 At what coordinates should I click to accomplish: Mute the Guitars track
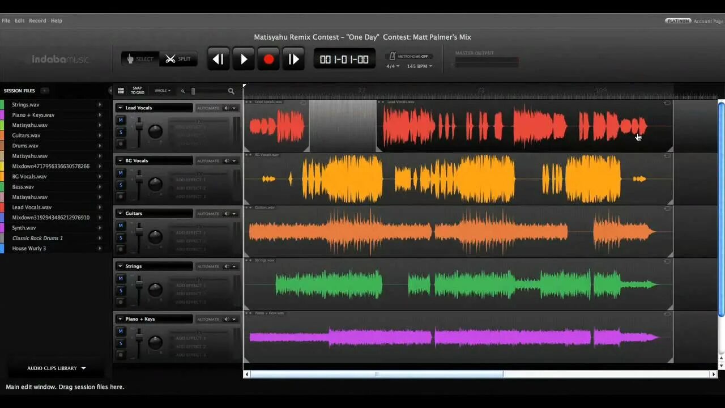coord(121,226)
